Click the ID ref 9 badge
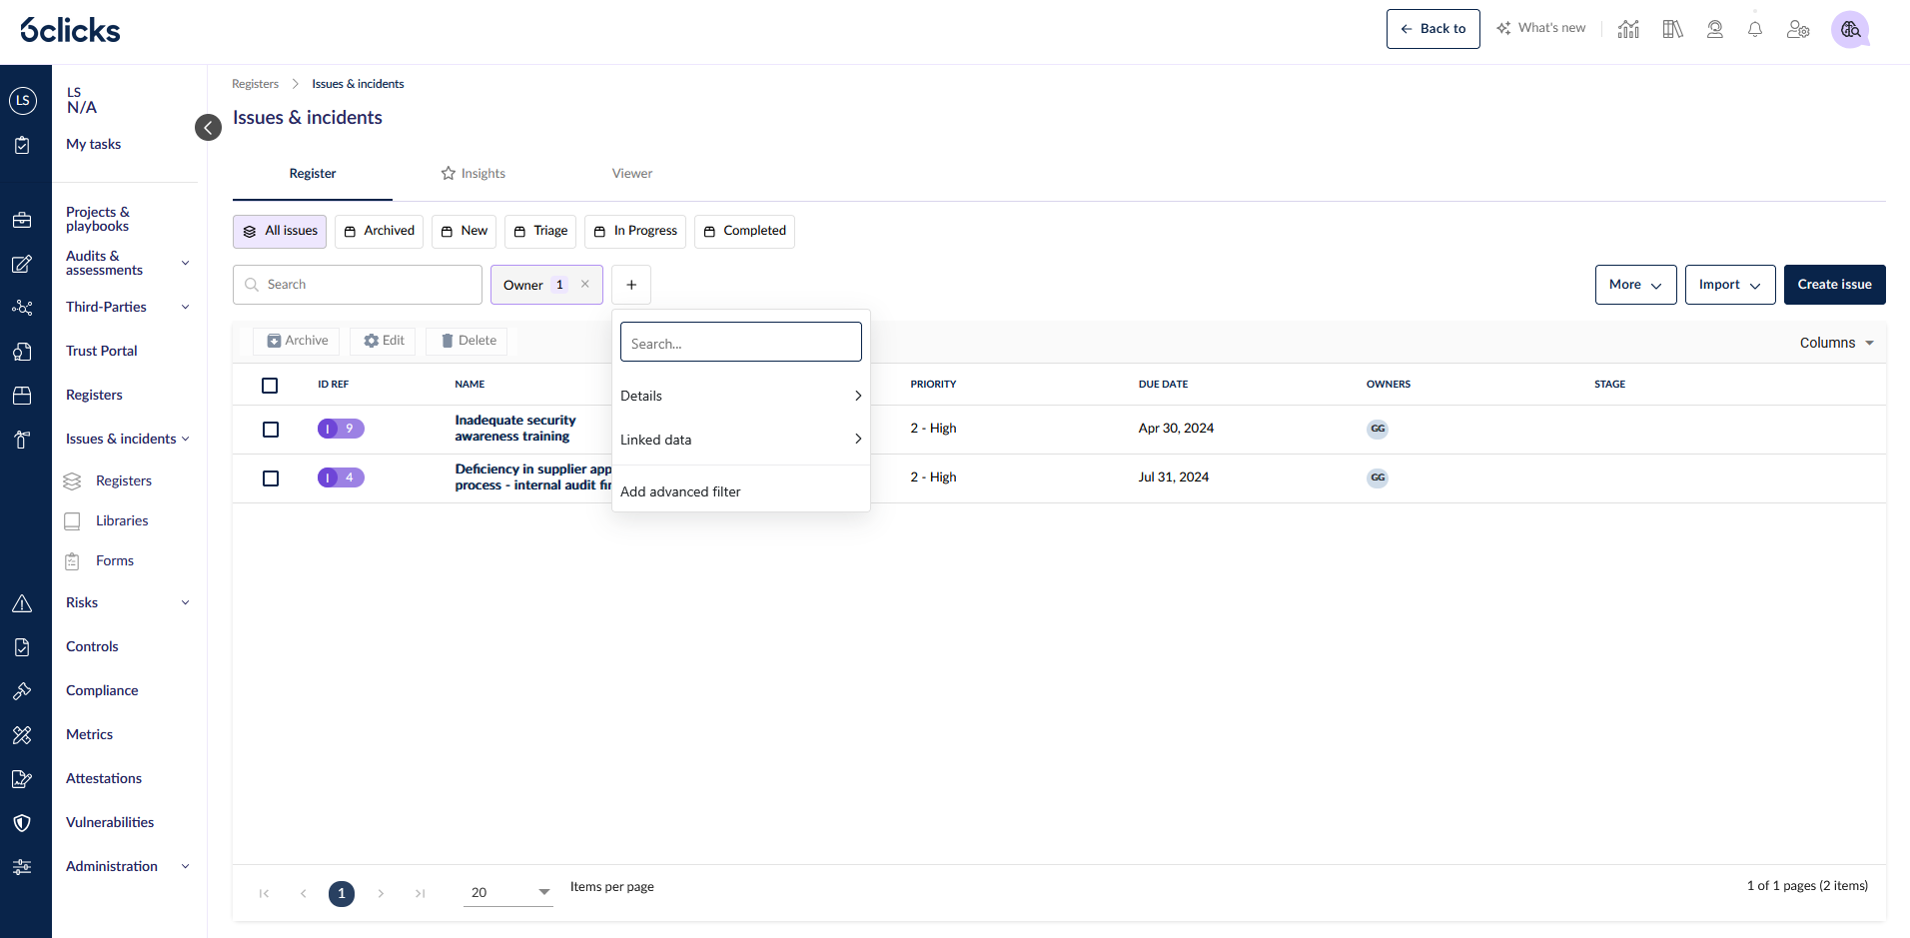Image resolution: width=1910 pixels, height=938 pixels. point(341,429)
